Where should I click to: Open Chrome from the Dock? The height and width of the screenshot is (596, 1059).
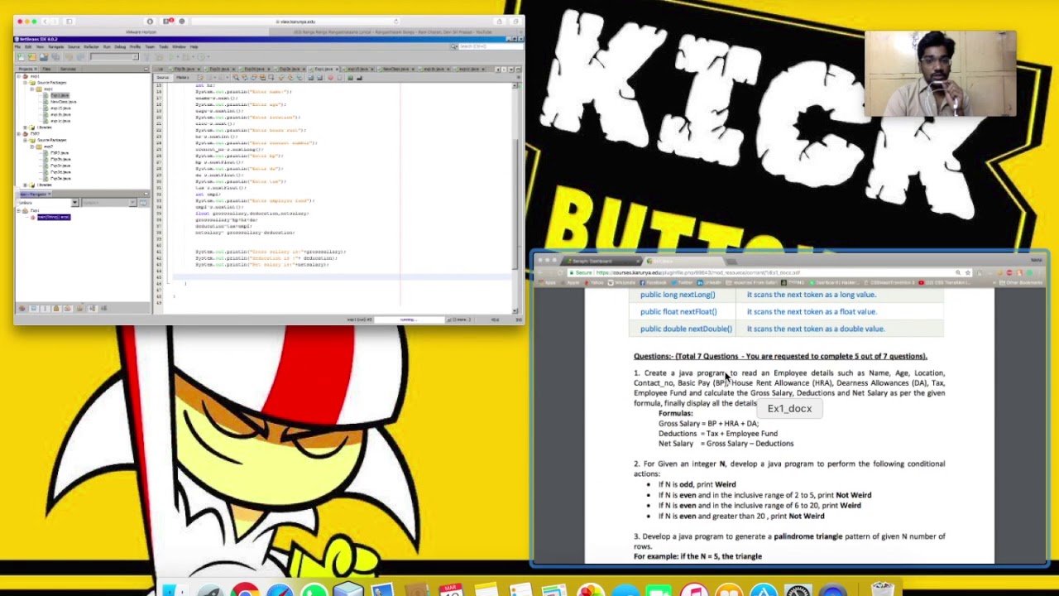click(245, 589)
